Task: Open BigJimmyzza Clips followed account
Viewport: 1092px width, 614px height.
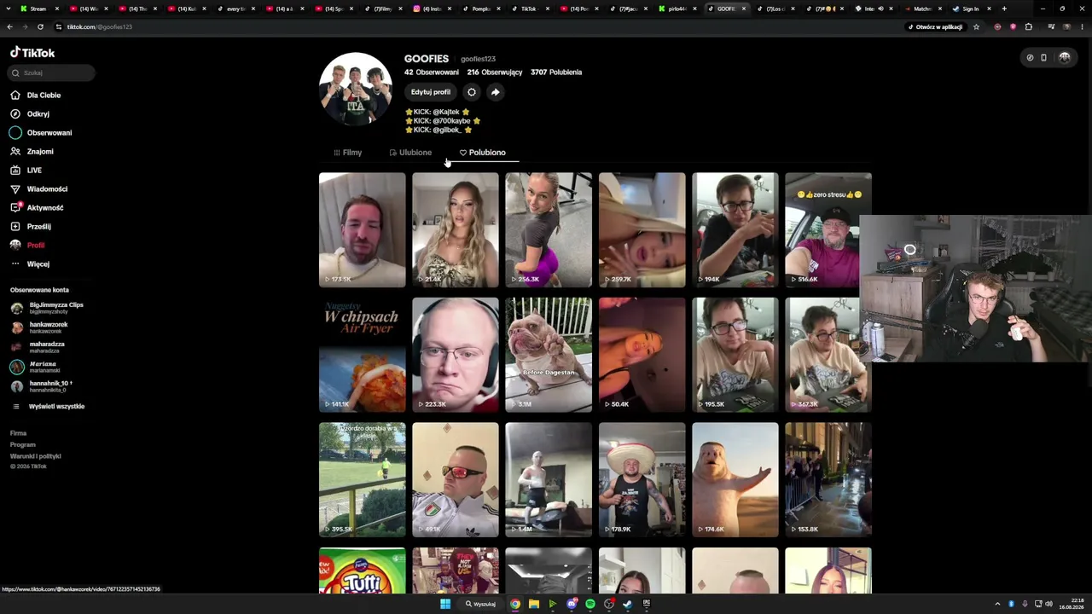Action: point(47,308)
